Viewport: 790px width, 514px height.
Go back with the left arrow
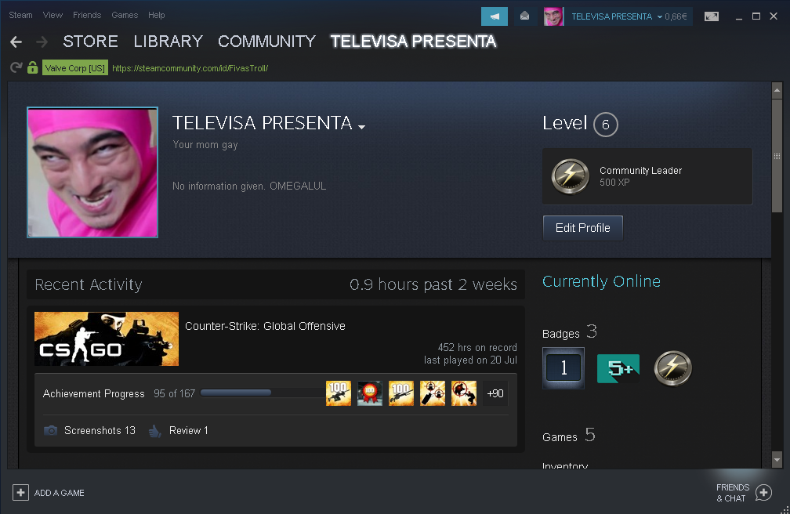point(16,42)
